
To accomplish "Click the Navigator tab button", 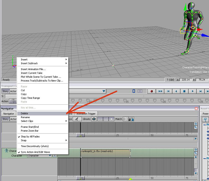I will (9, 114).
